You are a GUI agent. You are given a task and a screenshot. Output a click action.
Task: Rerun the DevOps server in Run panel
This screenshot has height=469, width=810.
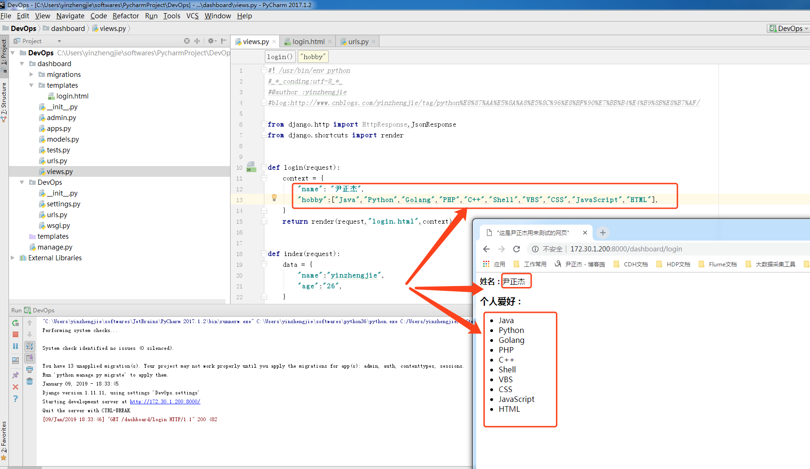click(x=15, y=323)
